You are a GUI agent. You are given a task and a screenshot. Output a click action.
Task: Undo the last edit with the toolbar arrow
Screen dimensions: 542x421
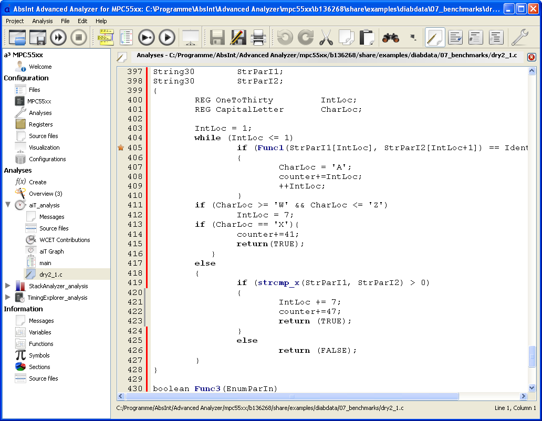[285, 37]
